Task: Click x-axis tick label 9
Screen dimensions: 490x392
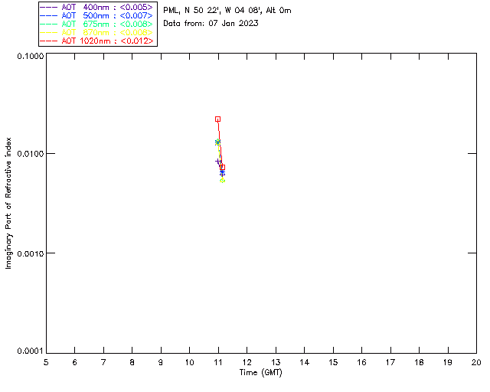Action: click(161, 362)
